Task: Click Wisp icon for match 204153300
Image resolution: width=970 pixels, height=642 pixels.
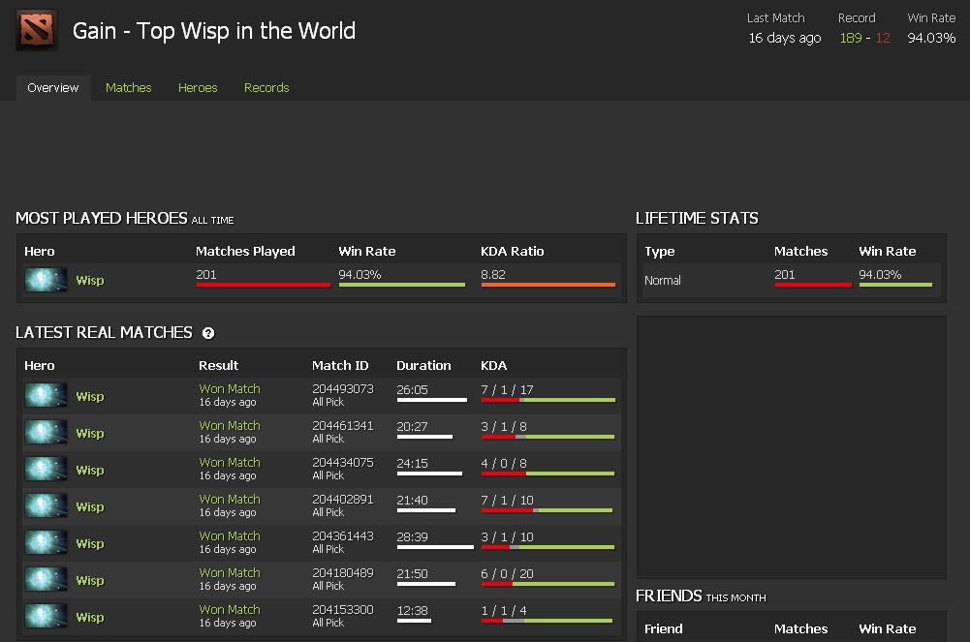Action: click(46, 617)
